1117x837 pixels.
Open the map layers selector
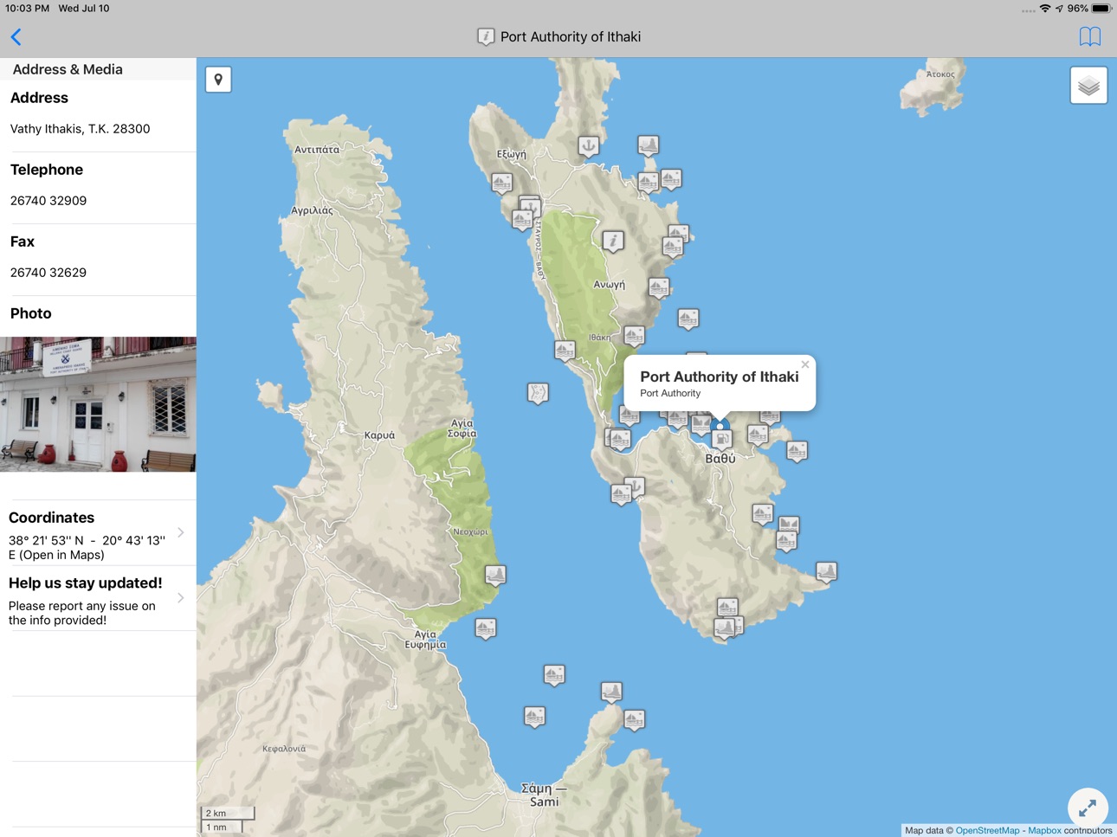tap(1088, 86)
